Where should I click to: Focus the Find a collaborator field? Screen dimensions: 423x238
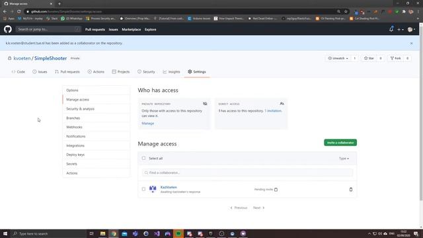[x=247, y=173]
